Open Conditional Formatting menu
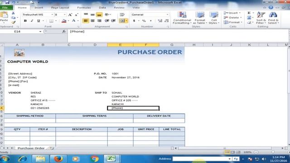 click(x=182, y=18)
